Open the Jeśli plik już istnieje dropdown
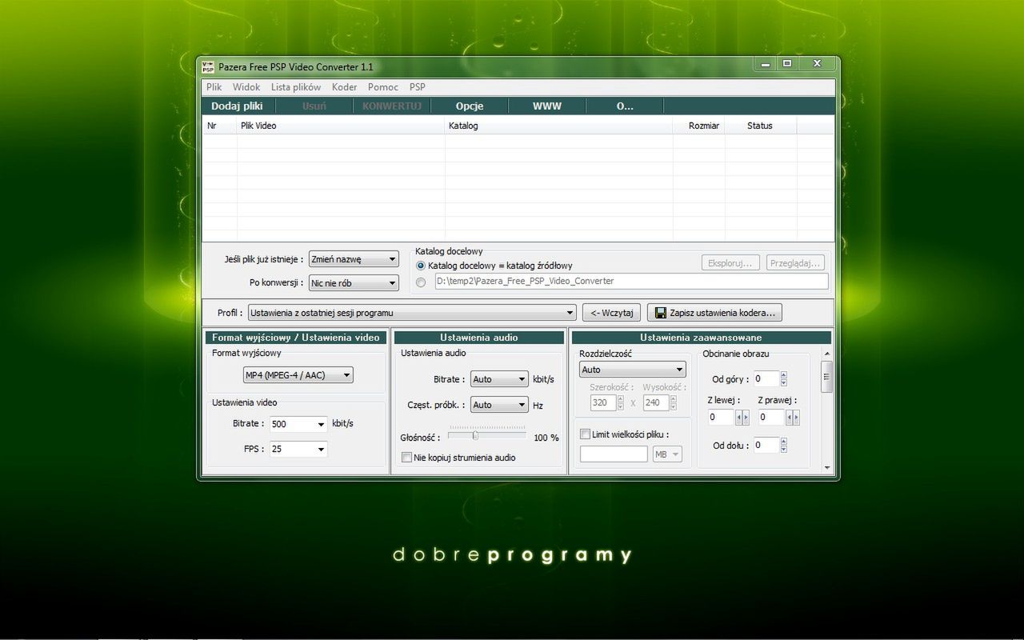This screenshot has height=640, width=1024. [354, 259]
